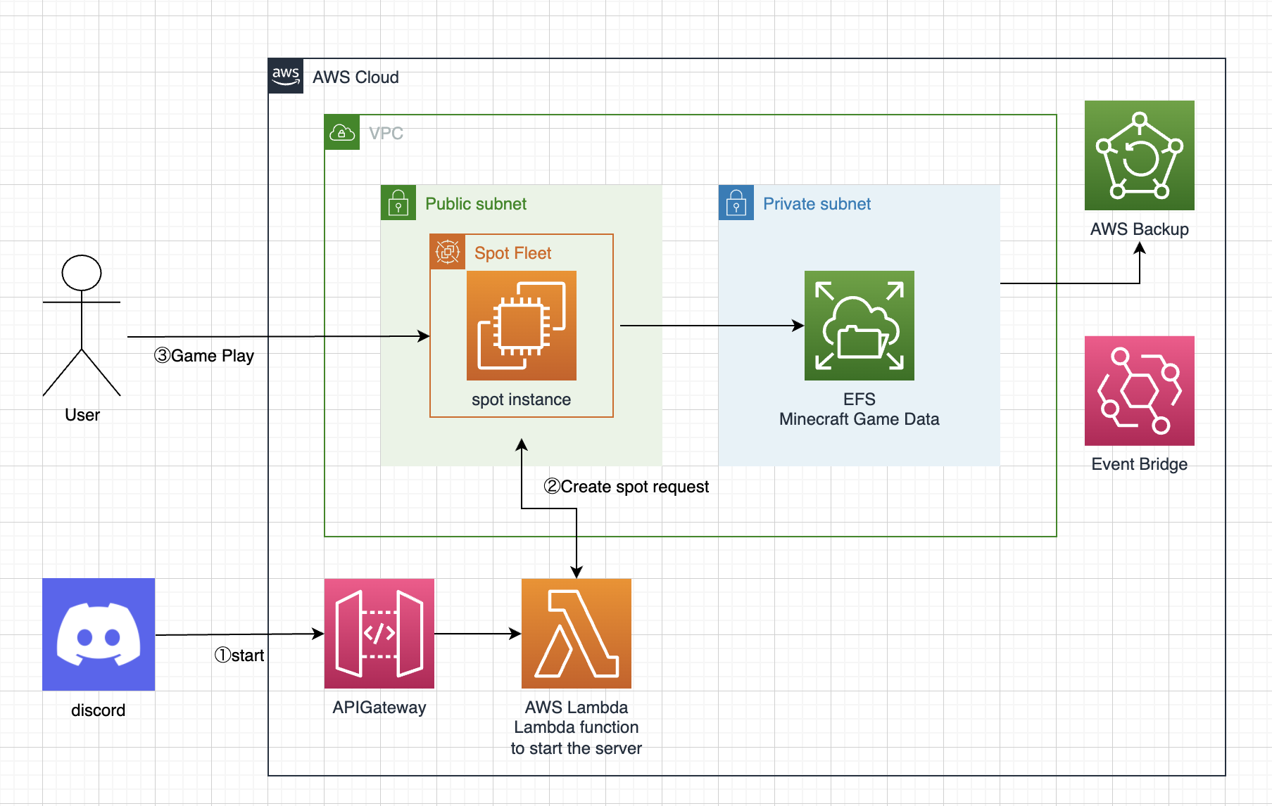Image resolution: width=1272 pixels, height=806 pixels.
Task: Click the "AWS Cloud" group title
Action: coord(355,77)
